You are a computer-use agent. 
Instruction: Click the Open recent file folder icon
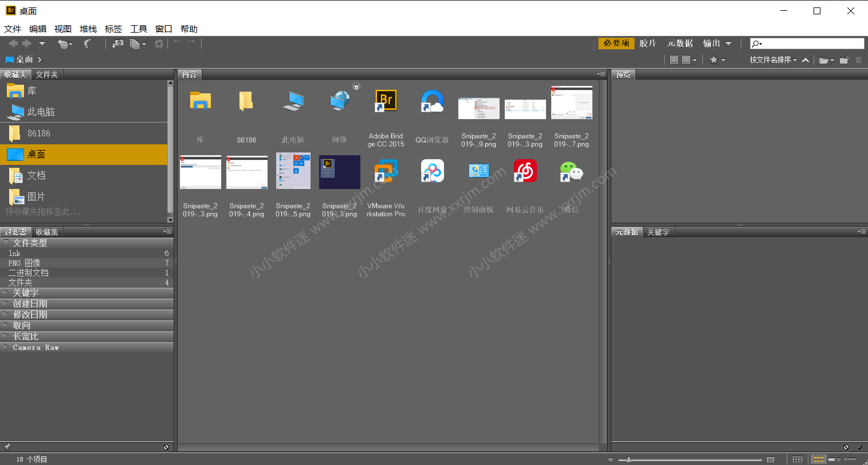pyautogui.click(x=823, y=60)
